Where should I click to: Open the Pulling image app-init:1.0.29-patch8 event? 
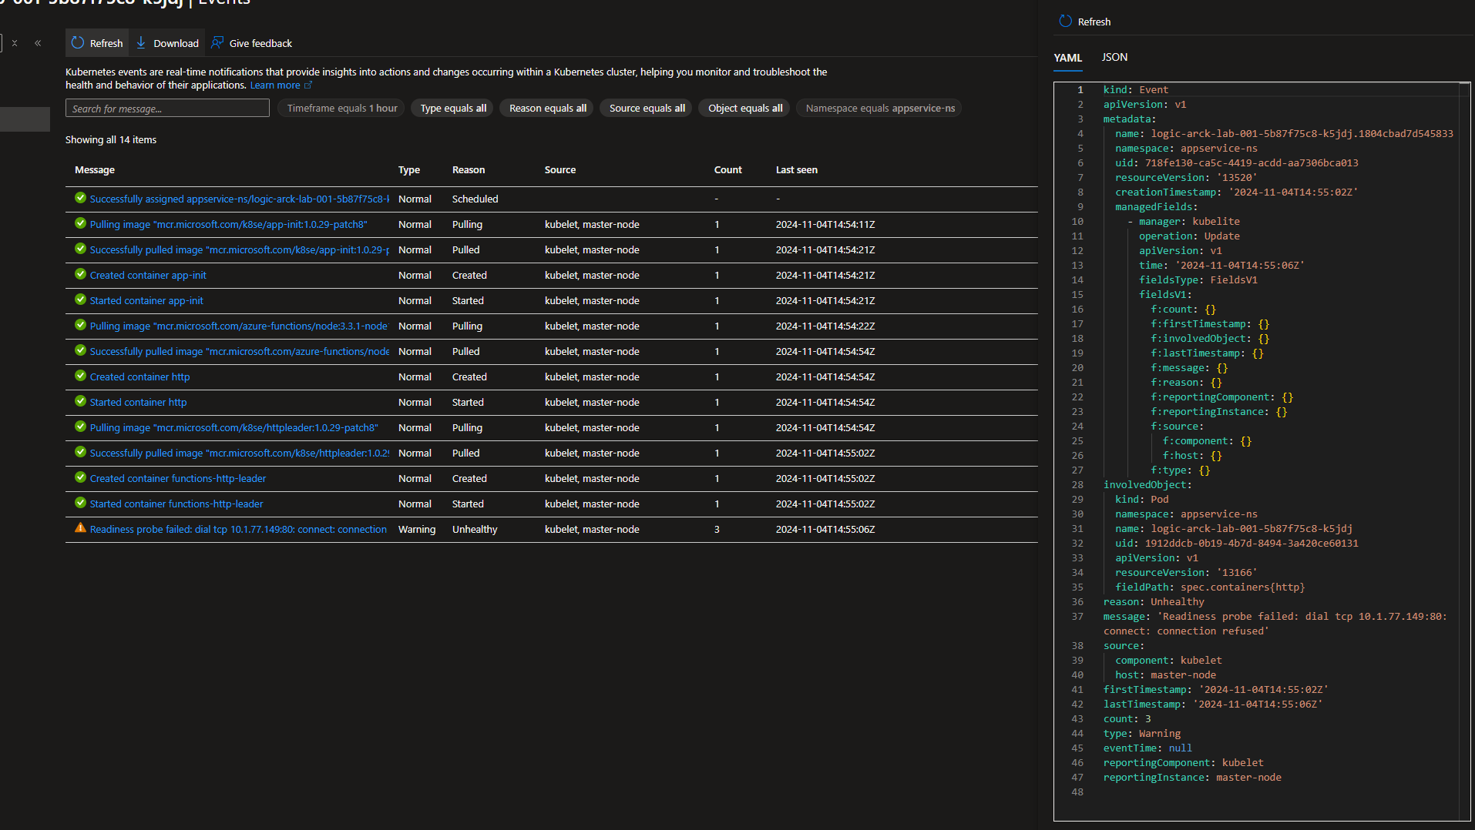229,225
